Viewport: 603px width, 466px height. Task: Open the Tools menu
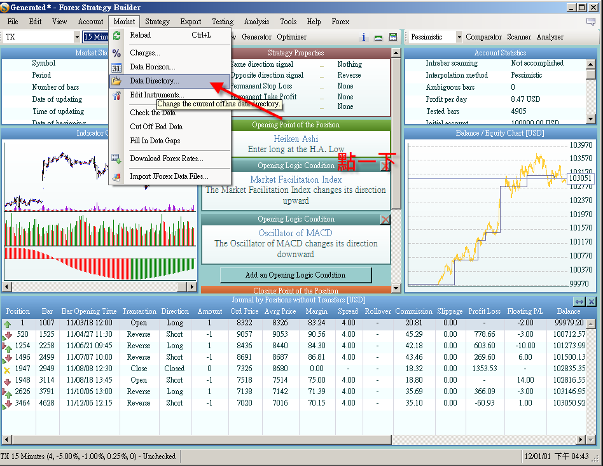[288, 22]
